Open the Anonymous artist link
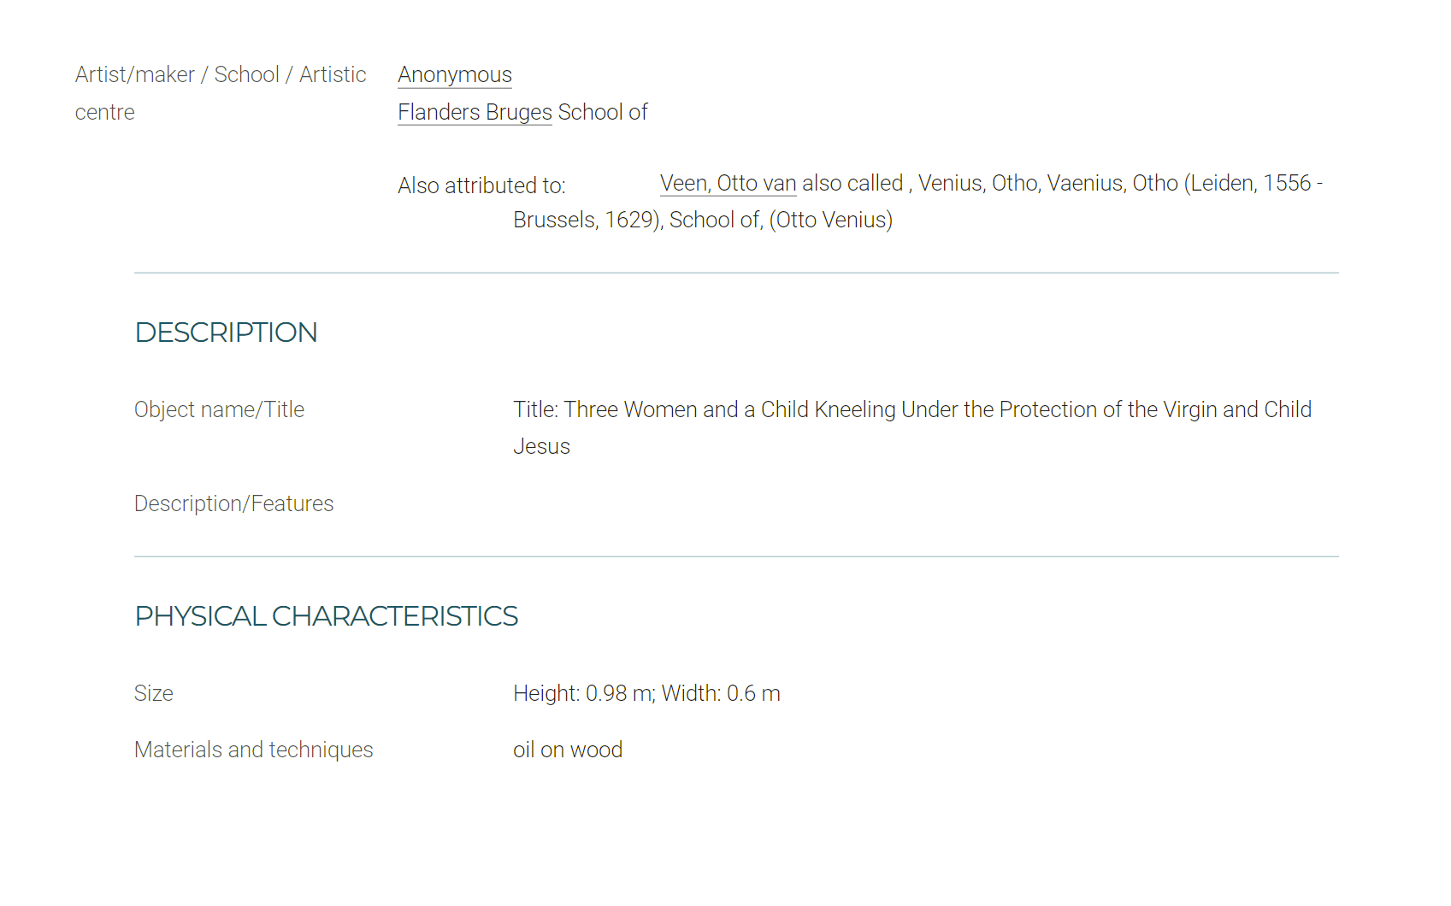The width and height of the screenshot is (1451, 906). pos(455,75)
